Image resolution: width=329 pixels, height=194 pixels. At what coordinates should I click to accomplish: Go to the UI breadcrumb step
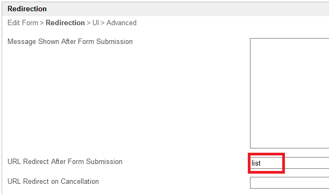pyautogui.click(x=96, y=23)
